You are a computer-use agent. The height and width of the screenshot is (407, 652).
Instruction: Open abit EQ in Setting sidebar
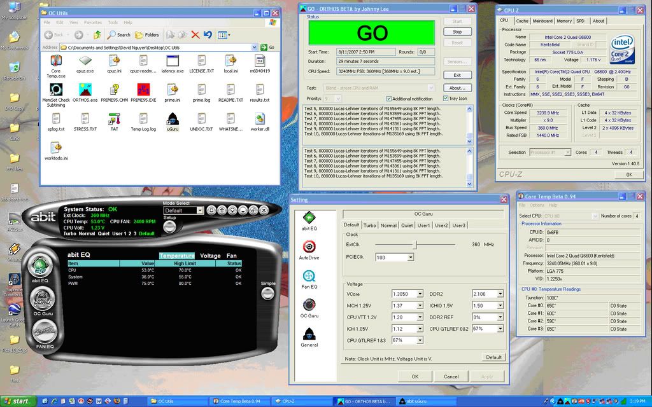point(309,221)
